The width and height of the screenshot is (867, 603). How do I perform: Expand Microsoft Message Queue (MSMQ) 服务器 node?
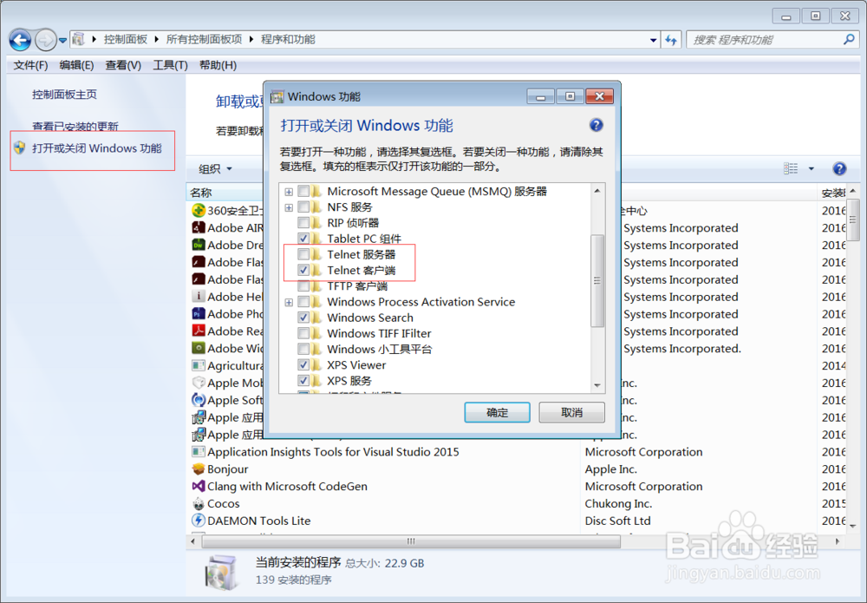click(x=289, y=192)
